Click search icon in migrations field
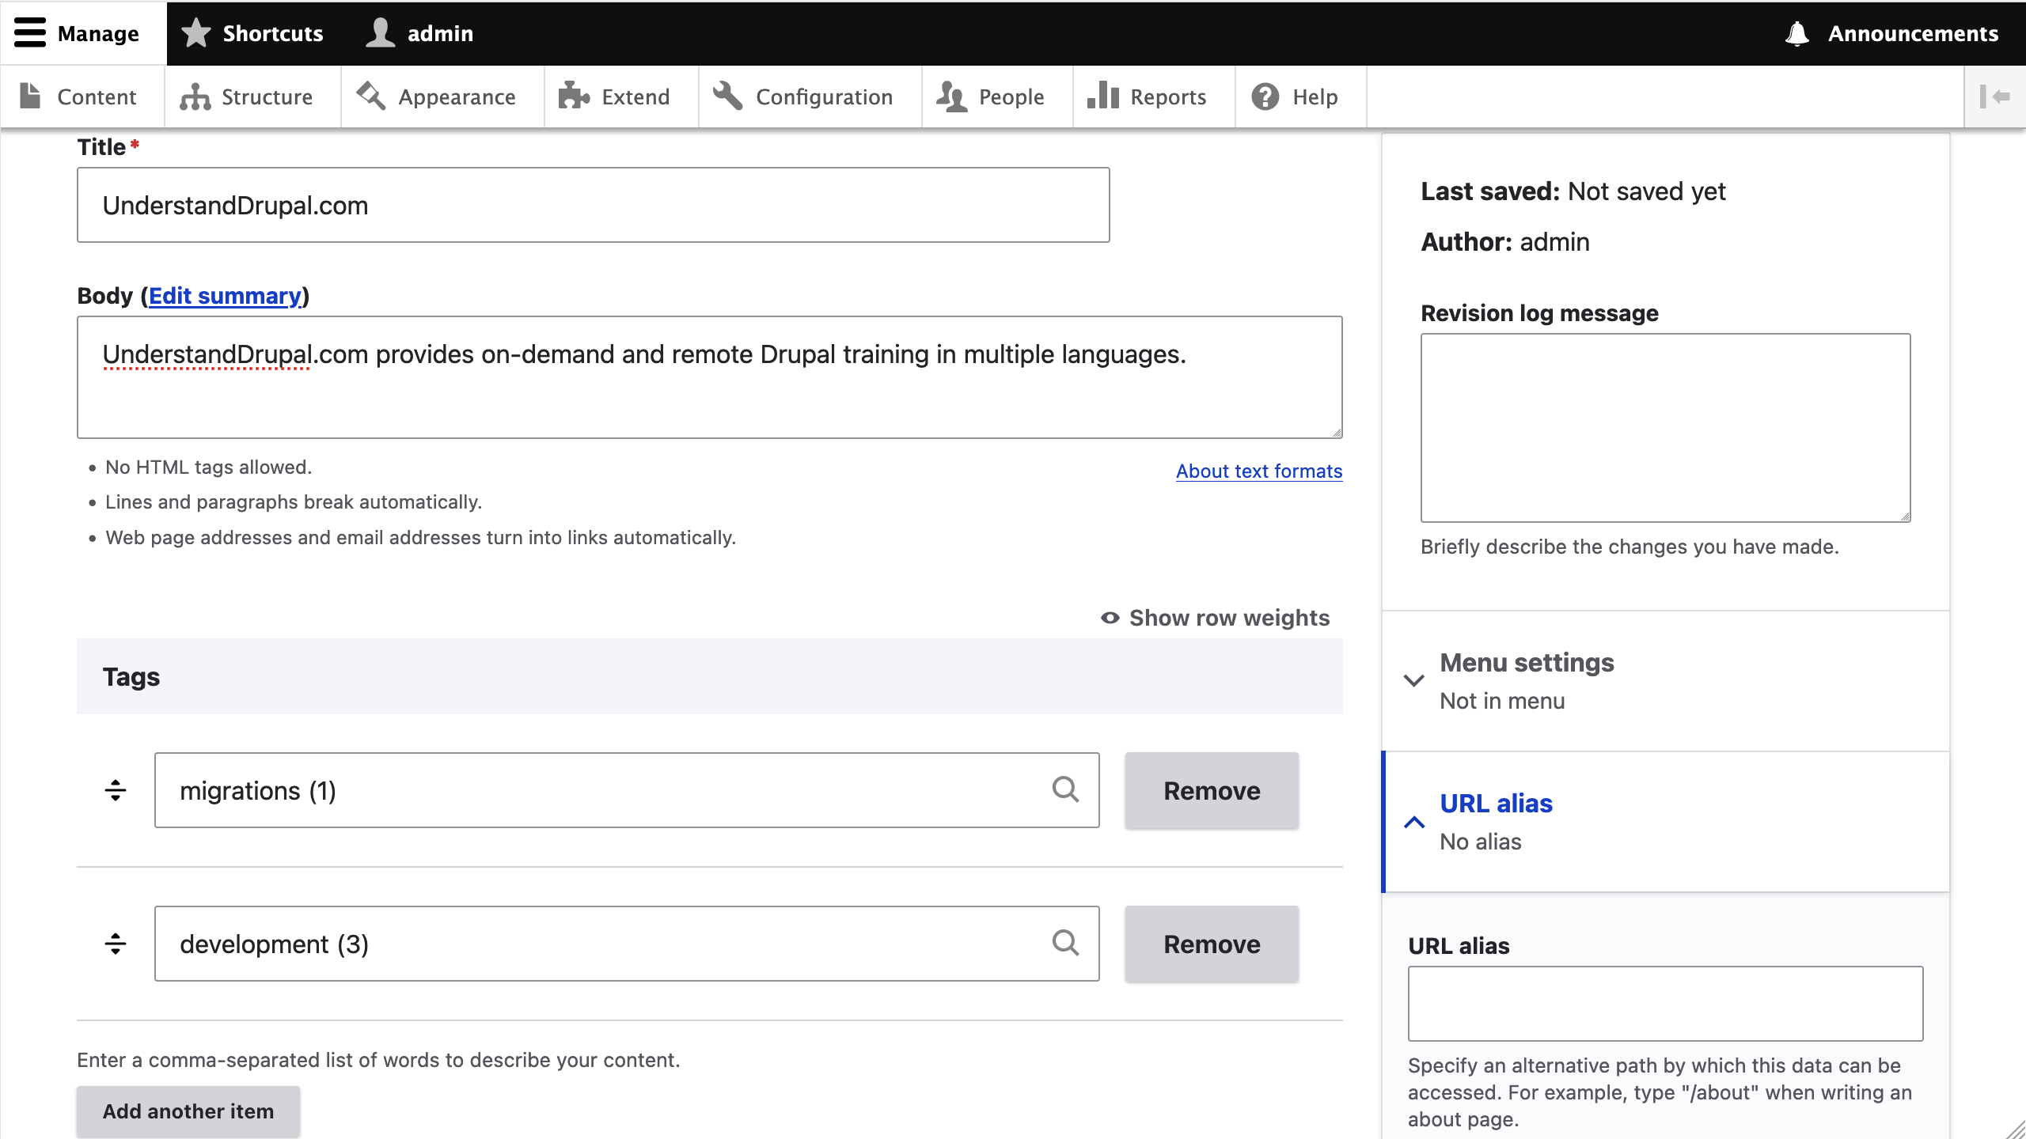This screenshot has height=1139, width=2026. pyautogui.click(x=1065, y=789)
